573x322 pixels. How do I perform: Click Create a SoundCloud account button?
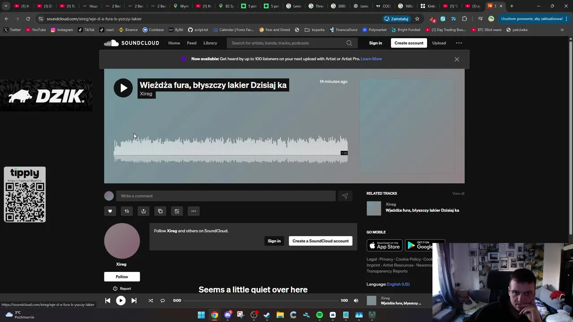tap(321, 241)
